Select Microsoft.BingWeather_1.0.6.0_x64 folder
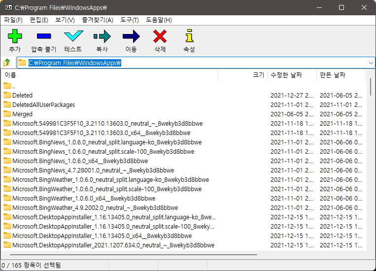Screen dimensions: 376x271 pos(84,199)
